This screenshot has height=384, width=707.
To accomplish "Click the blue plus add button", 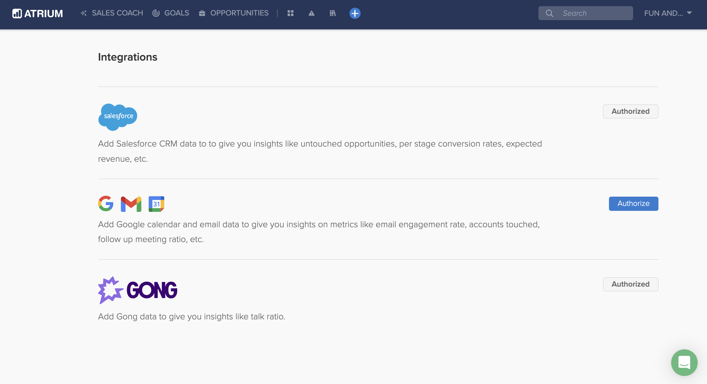I will (355, 13).
